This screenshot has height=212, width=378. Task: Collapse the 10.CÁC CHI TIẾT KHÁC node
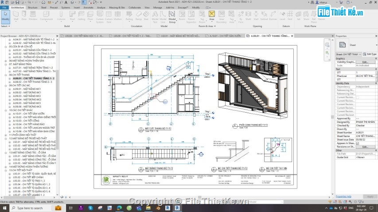[x=6, y=110]
